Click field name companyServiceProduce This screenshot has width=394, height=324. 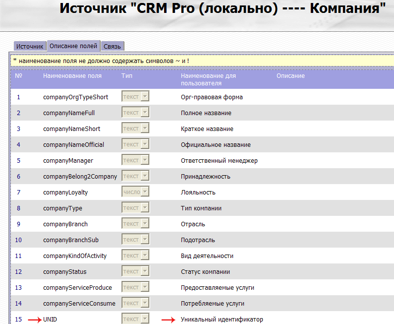(x=78, y=287)
